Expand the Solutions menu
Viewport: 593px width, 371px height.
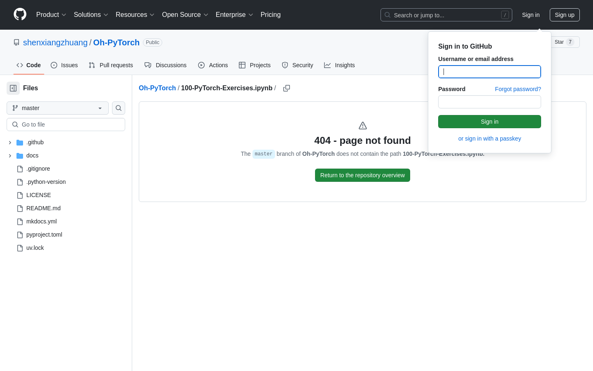pos(91,15)
